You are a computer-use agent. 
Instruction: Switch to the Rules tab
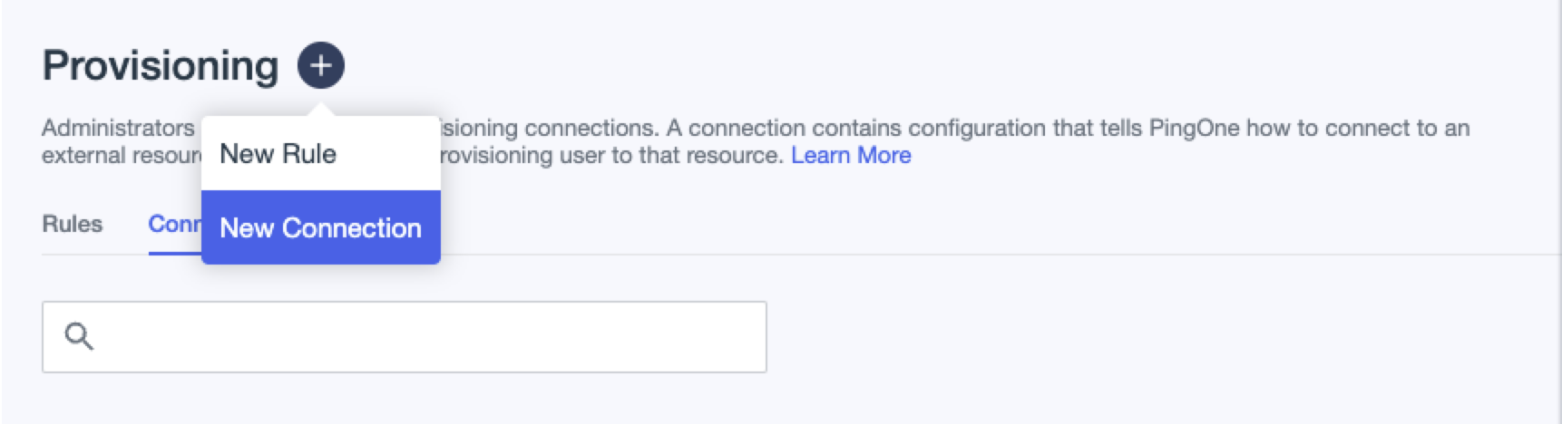(73, 224)
